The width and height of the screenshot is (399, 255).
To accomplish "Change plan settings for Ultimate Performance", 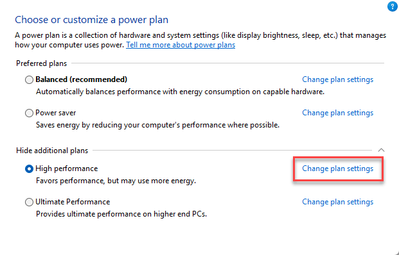I will pyautogui.click(x=338, y=202).
